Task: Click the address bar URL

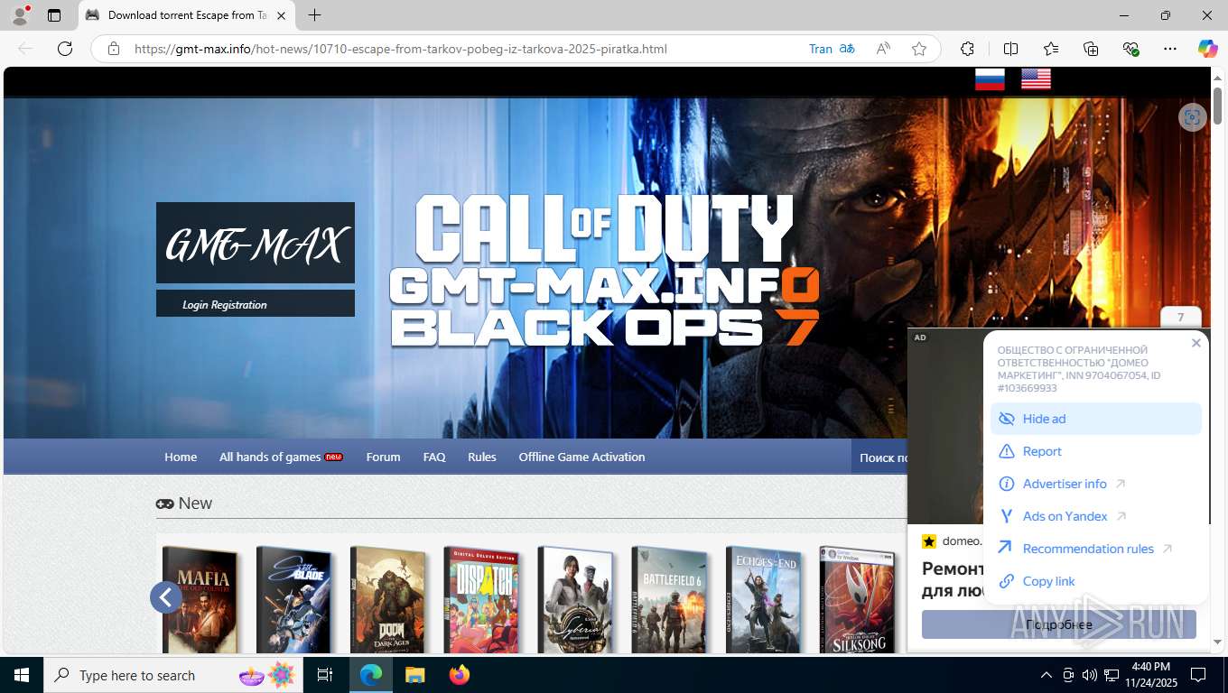Action: tap(400, 49)
